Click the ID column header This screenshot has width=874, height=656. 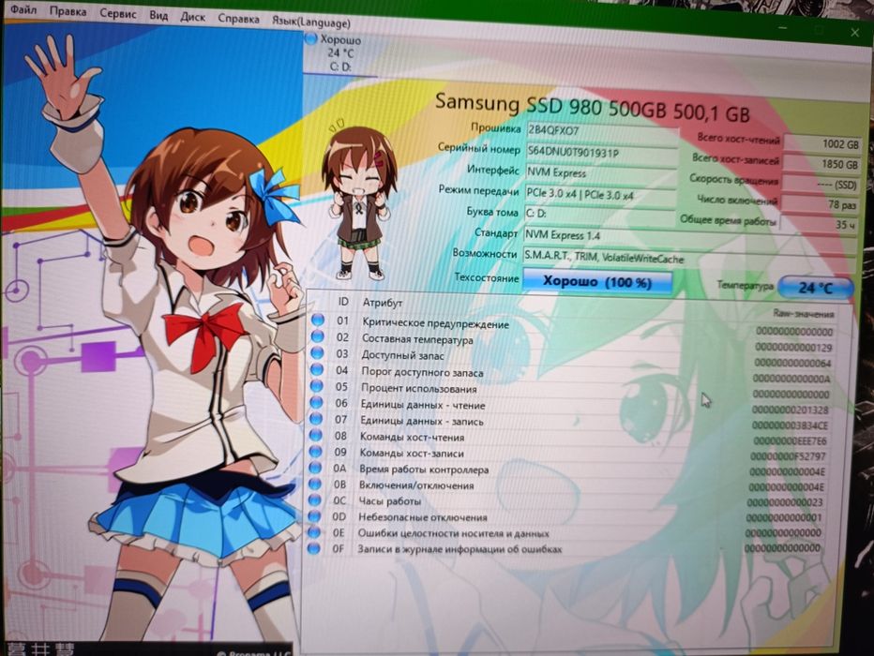pos(343,302)
